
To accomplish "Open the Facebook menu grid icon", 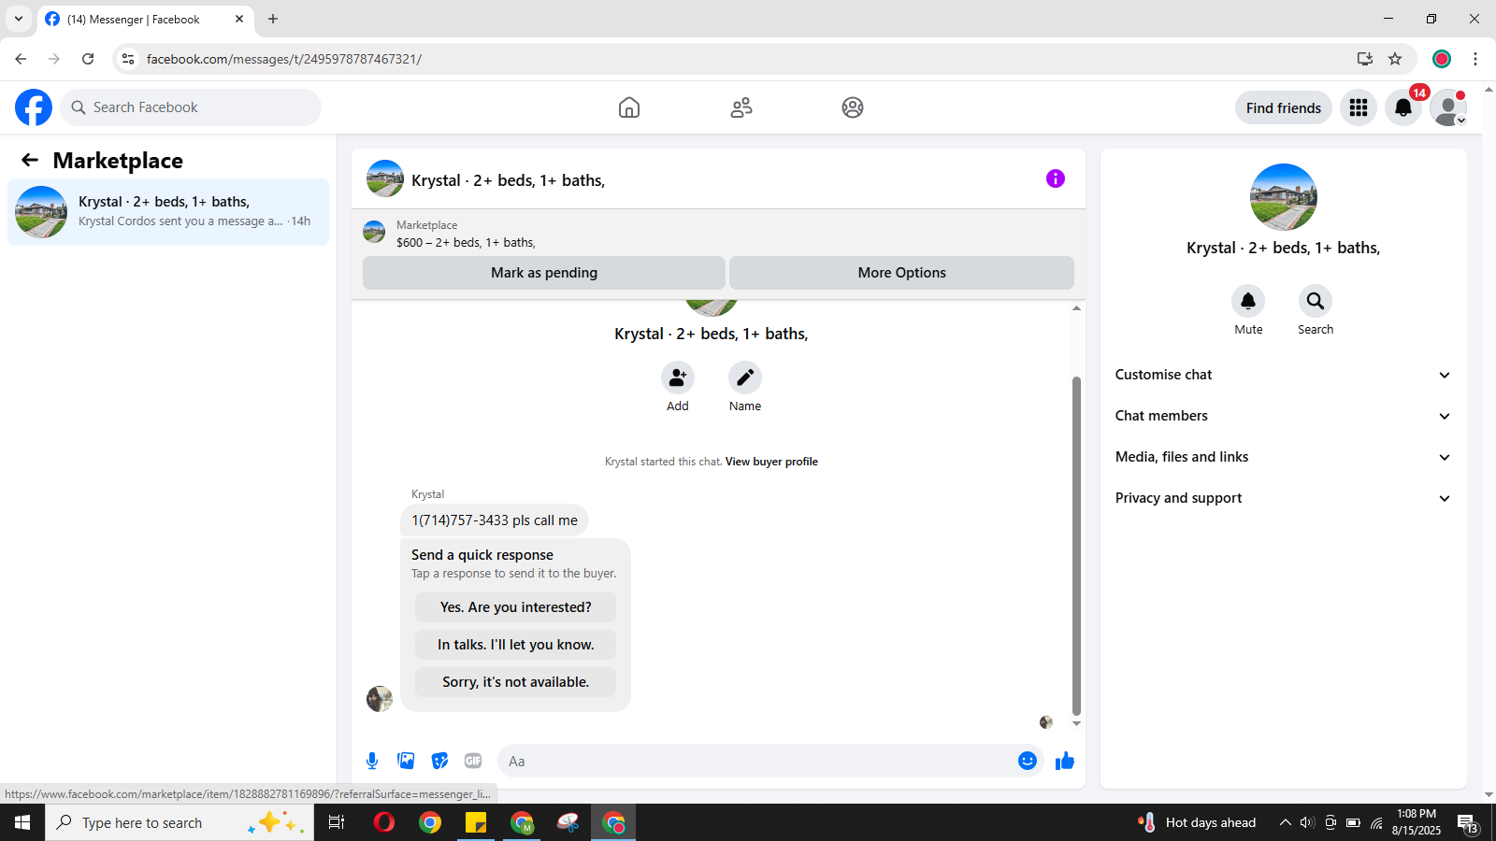I will coord(1359,107).
